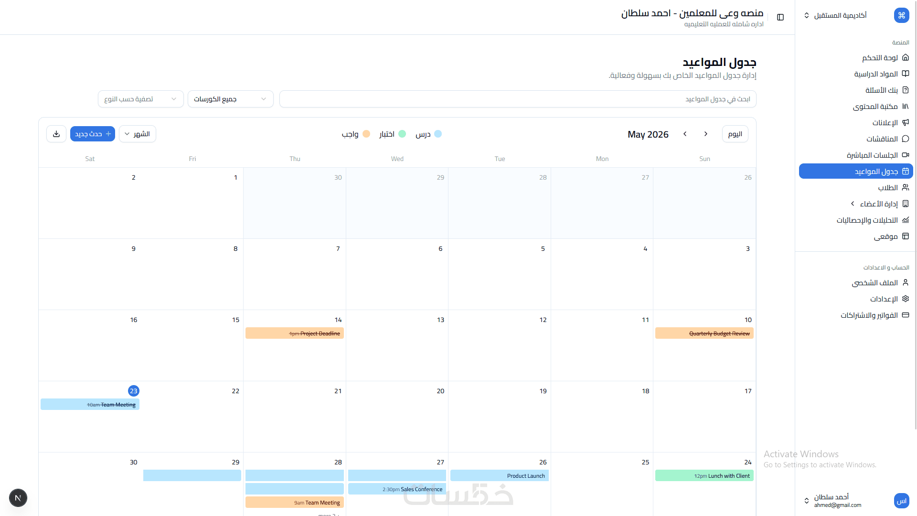
Task: Click the إدارة الأعضاء building icon
Action: [x=905, y=204]
